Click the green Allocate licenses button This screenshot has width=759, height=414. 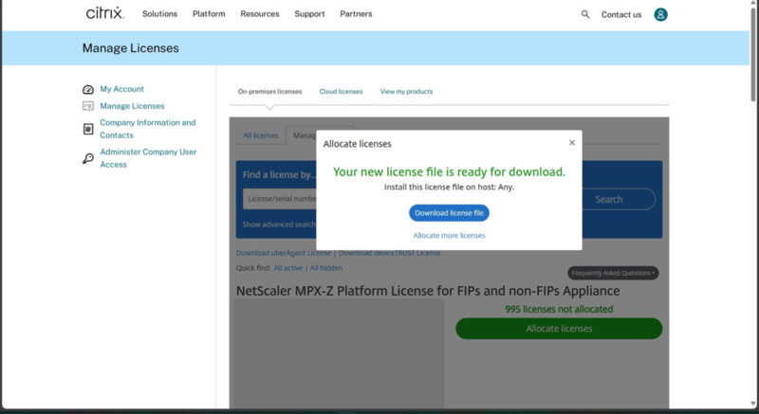(559, 329)
